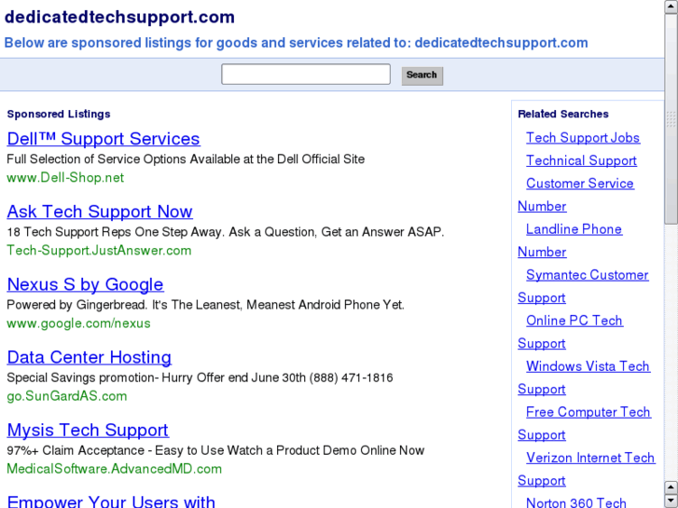
Task: Open the Tech Support Jobs related search
Action: pos(583,138)
